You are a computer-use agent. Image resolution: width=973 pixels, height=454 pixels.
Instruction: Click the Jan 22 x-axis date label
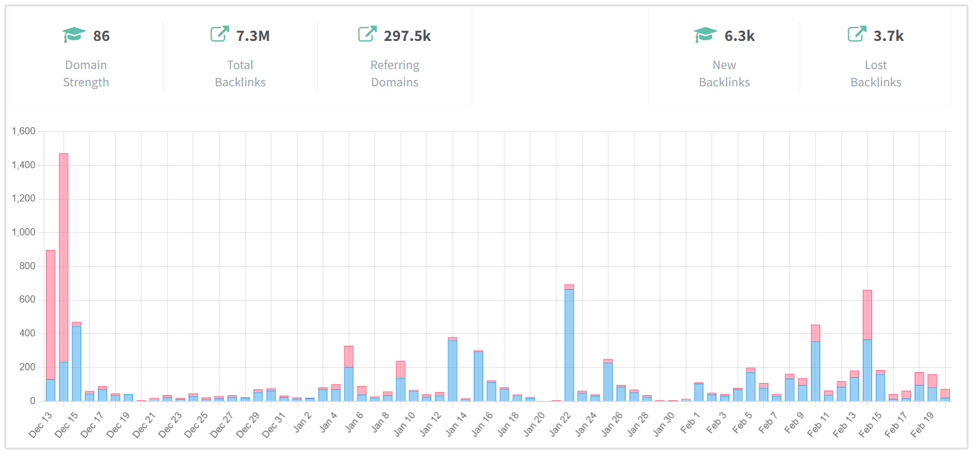(x=562, y=419)
